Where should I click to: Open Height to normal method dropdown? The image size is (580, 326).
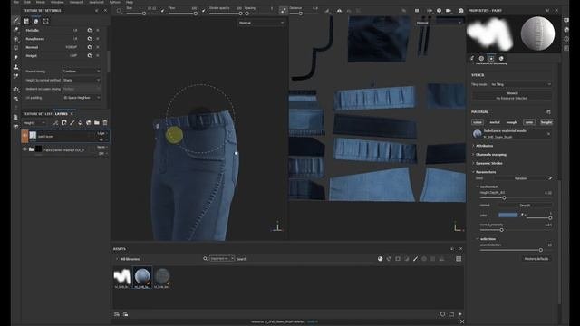(82, 81)
